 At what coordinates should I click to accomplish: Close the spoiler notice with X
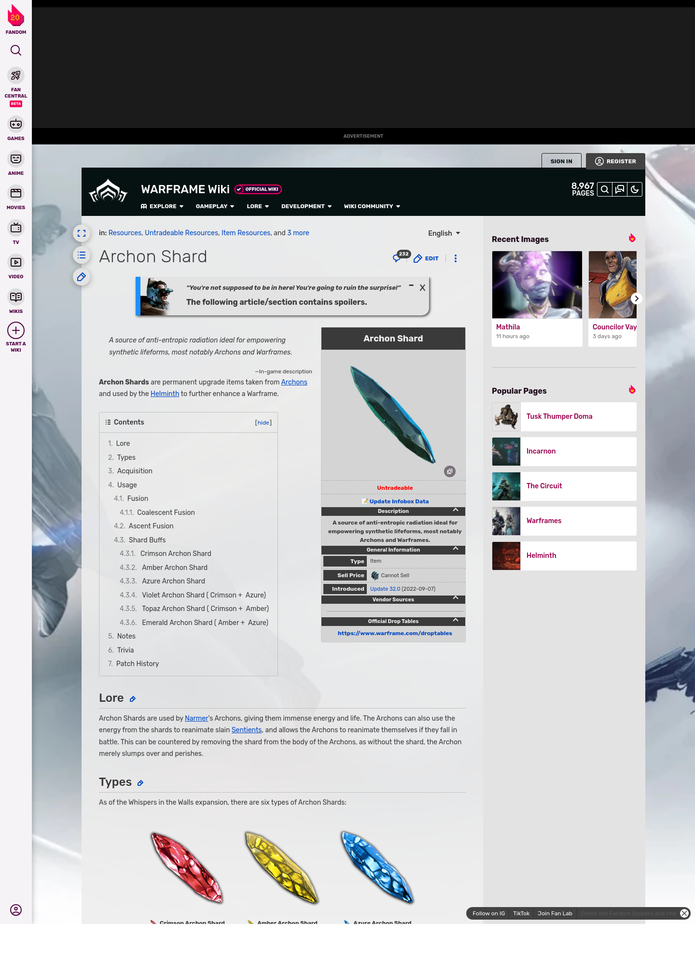(422, 288)
